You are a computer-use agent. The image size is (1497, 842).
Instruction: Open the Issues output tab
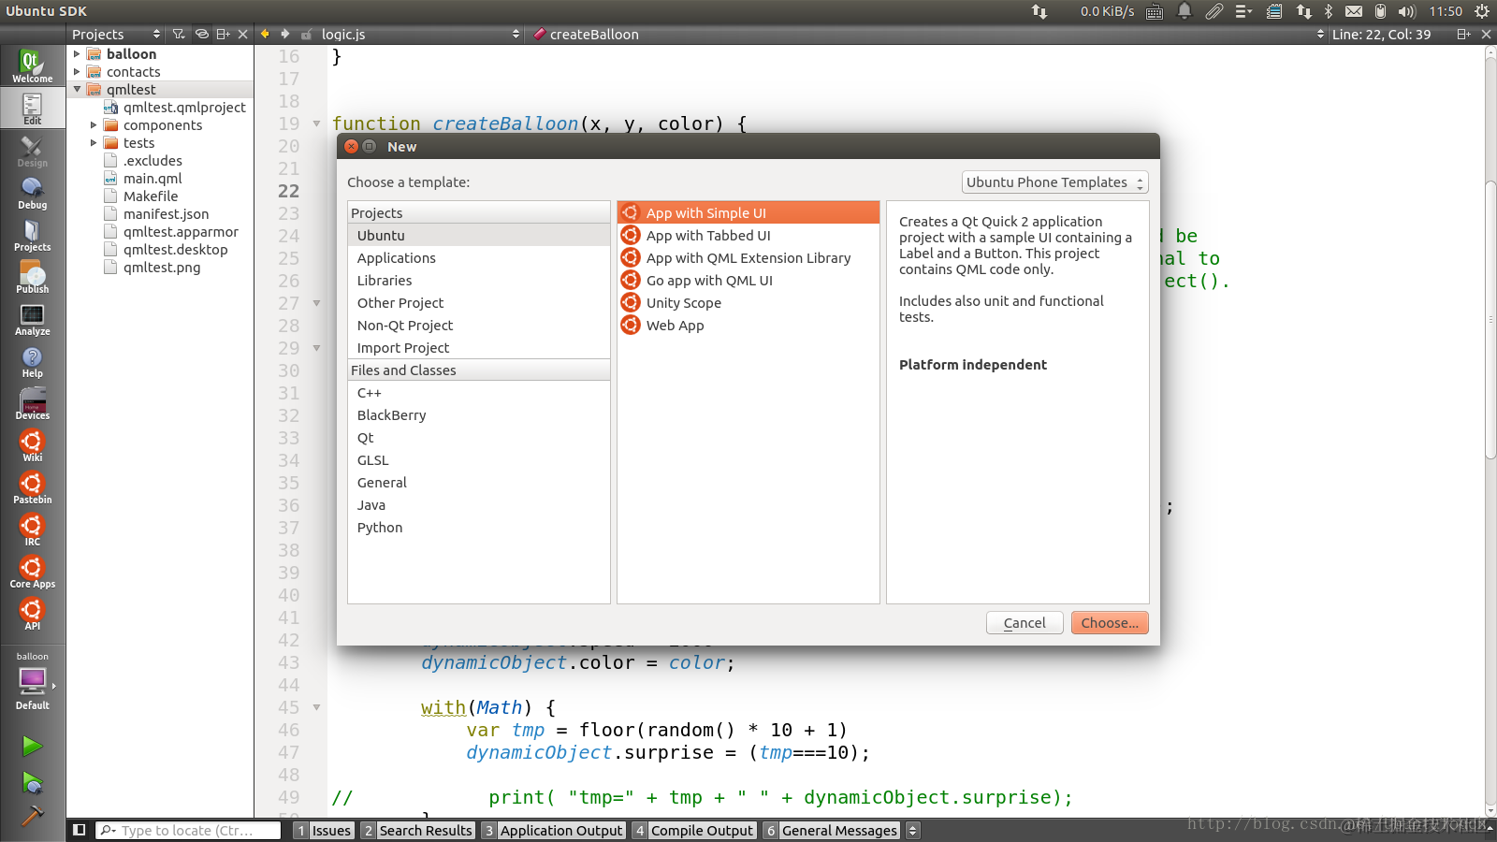[x=324, y=830]
